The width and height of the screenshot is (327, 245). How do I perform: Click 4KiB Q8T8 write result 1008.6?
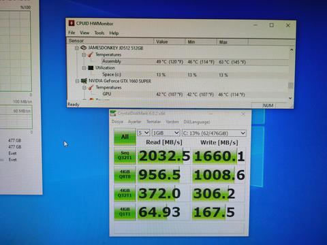tap(219, 175)
